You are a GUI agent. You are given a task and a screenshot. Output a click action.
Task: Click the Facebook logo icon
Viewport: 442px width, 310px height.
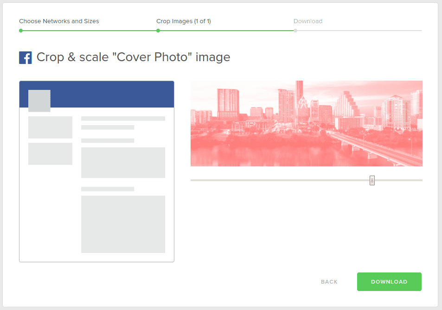tap(25, 57)
